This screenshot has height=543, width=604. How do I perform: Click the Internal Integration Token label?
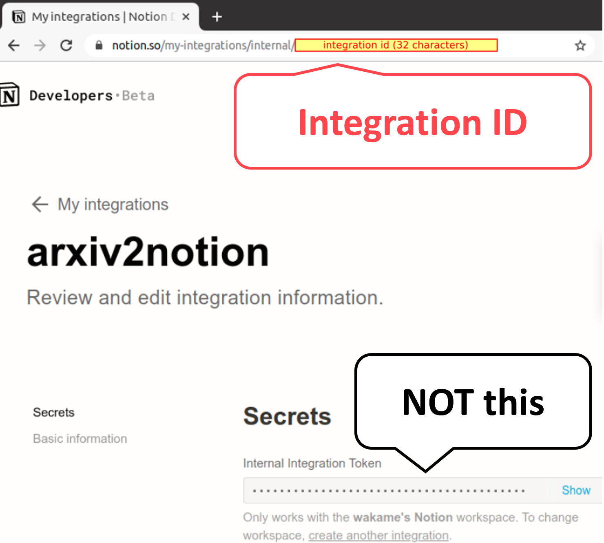(312, 463)
